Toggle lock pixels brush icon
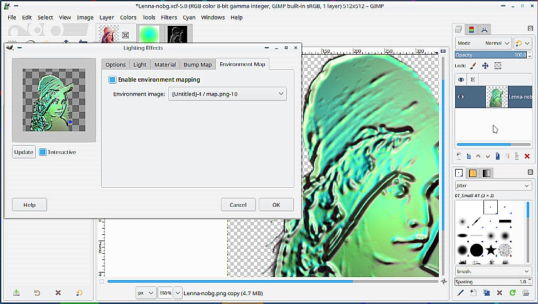 473,65
